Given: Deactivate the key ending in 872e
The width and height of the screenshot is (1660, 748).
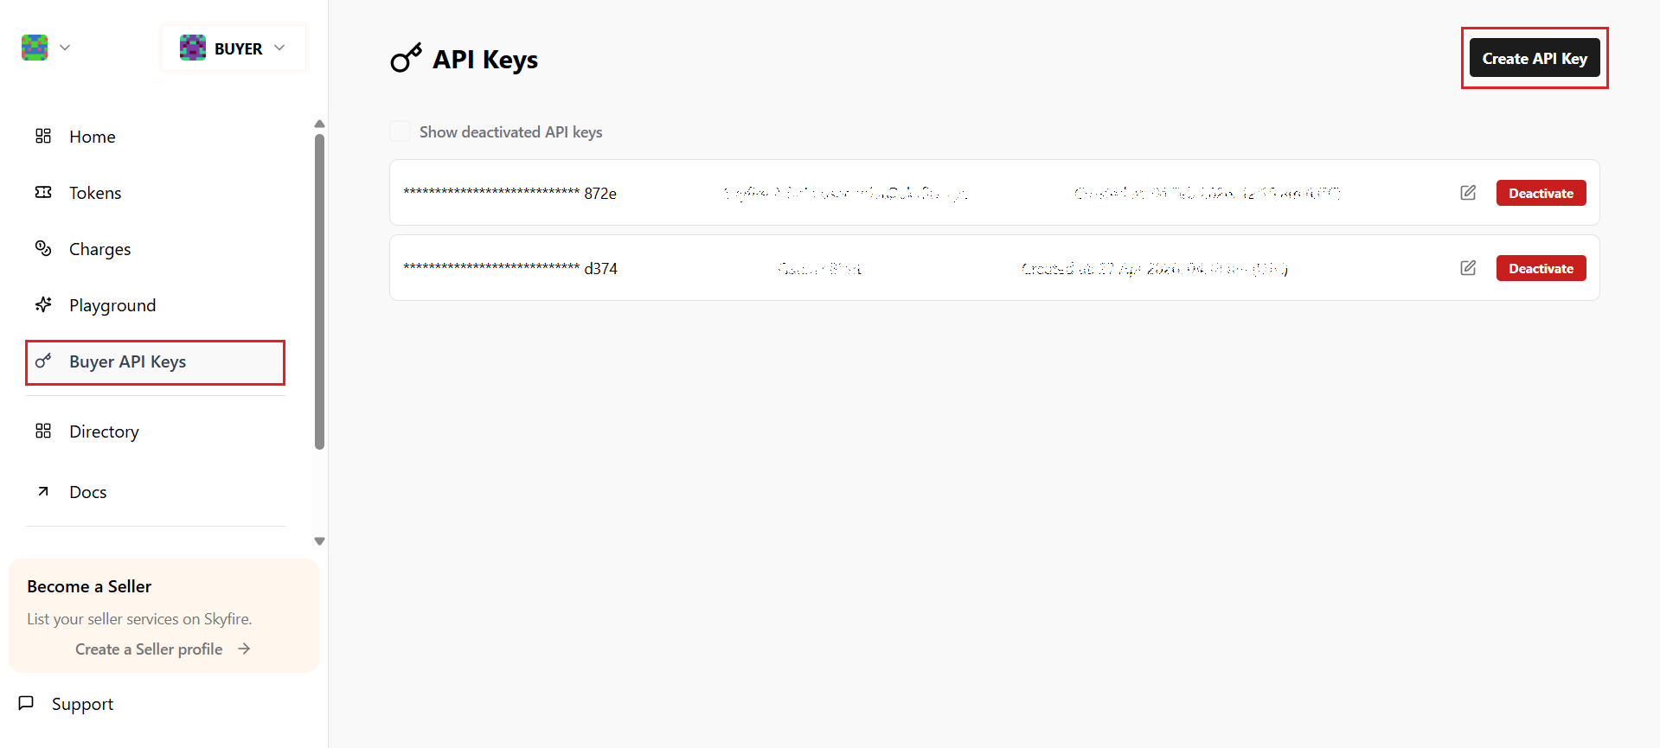Looking at the screenshot, I should [x=1541, y=193].
